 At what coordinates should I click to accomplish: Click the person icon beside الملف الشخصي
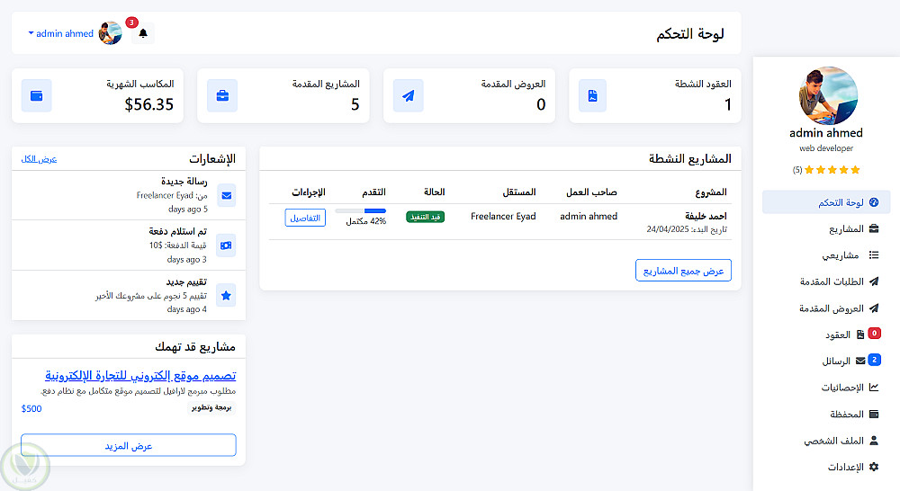(x=874, y=440)
